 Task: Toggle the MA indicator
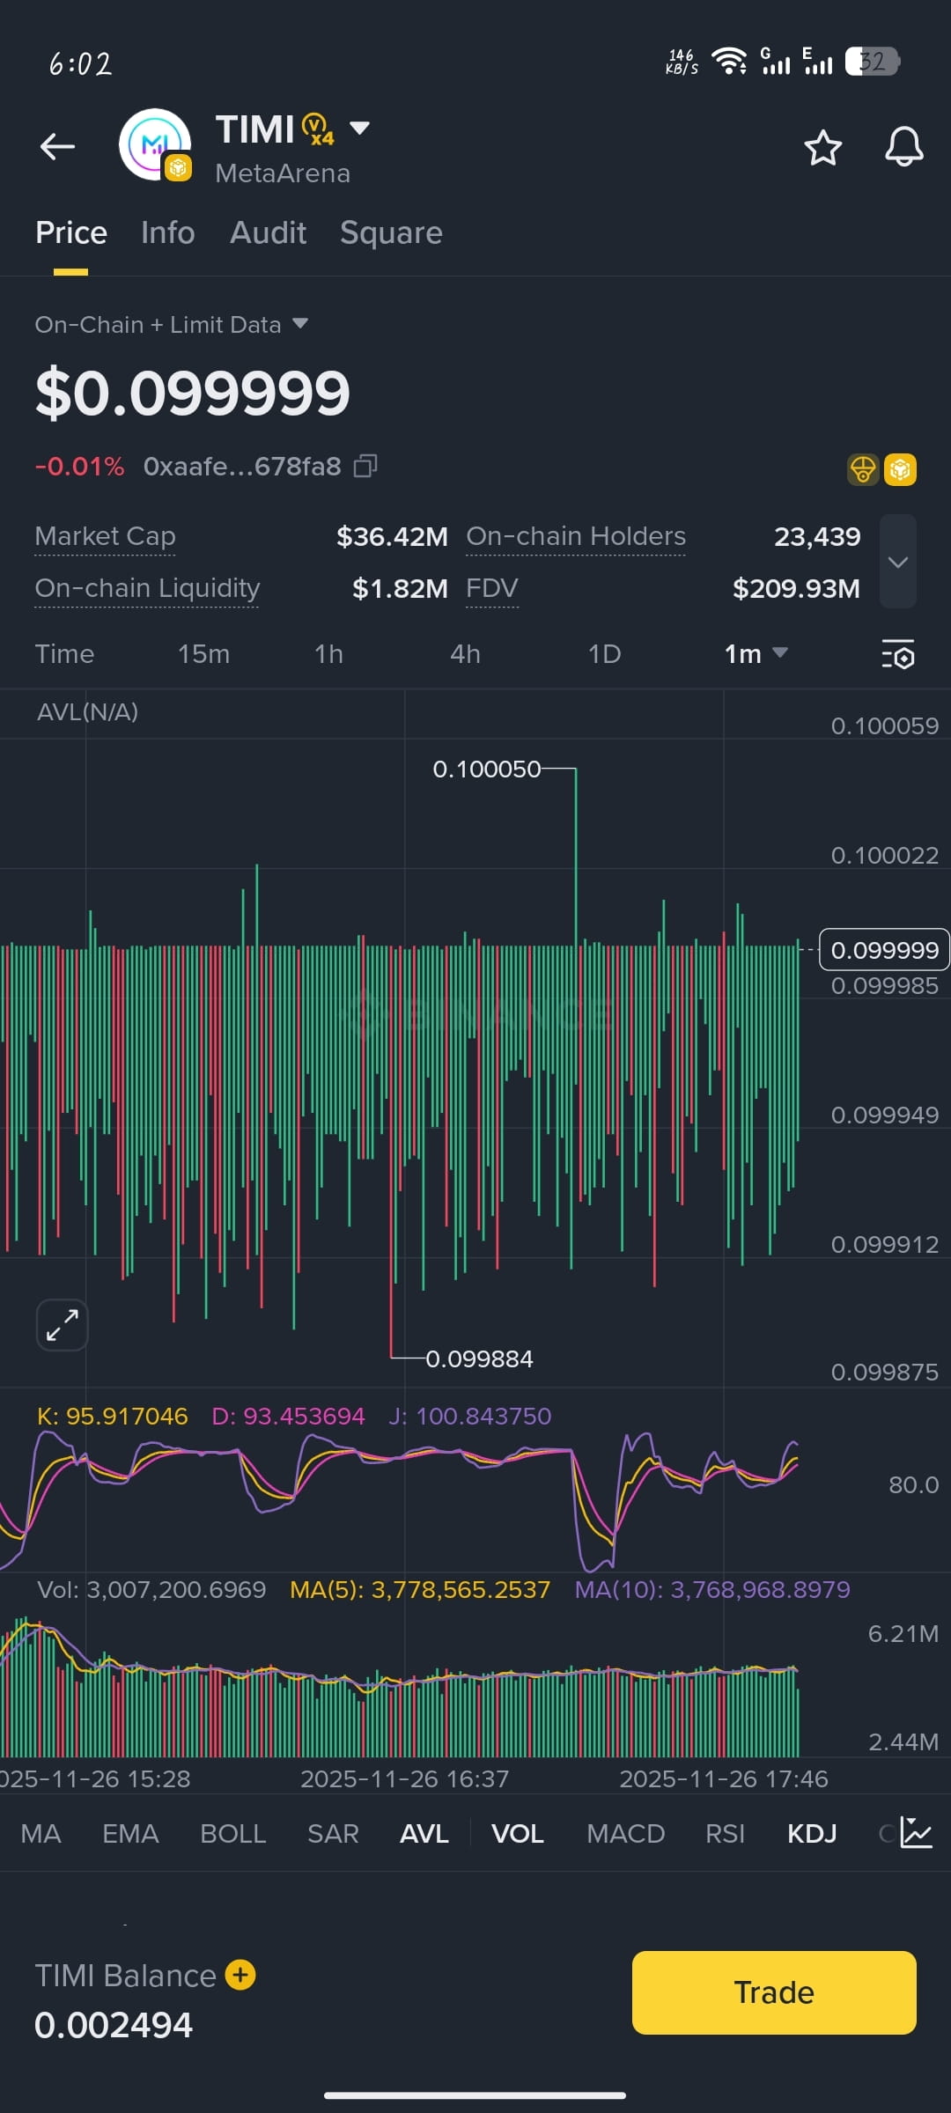pyautogui.click(x=41, y=1834)
